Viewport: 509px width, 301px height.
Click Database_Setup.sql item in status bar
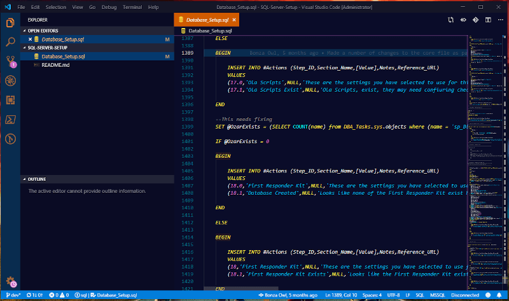pos(114,295)
